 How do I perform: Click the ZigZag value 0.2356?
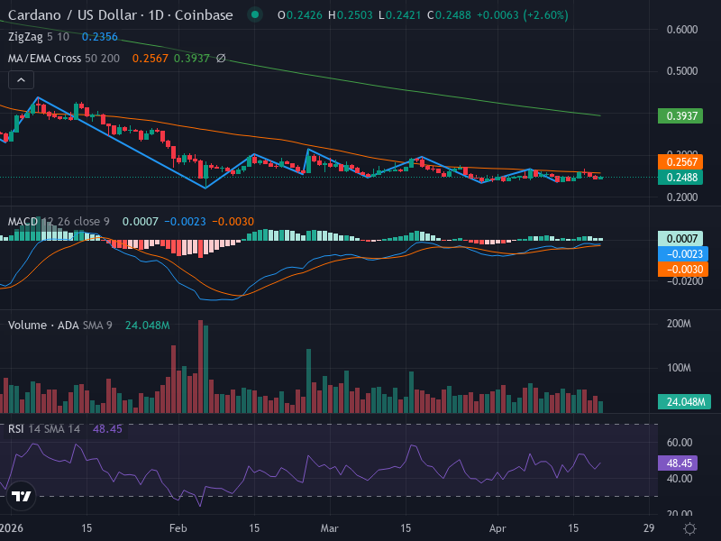(x=100, y=37)
